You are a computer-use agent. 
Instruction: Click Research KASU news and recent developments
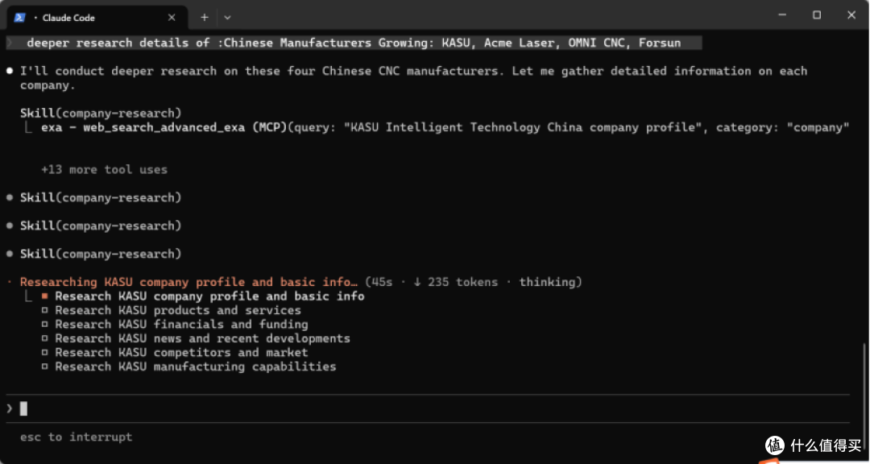(202, 338)
